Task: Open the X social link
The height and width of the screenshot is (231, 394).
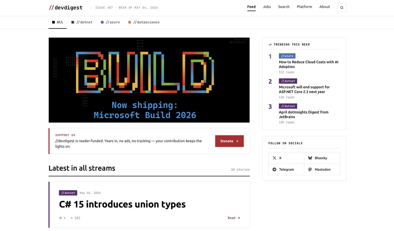Action: [x=286, y=158]
